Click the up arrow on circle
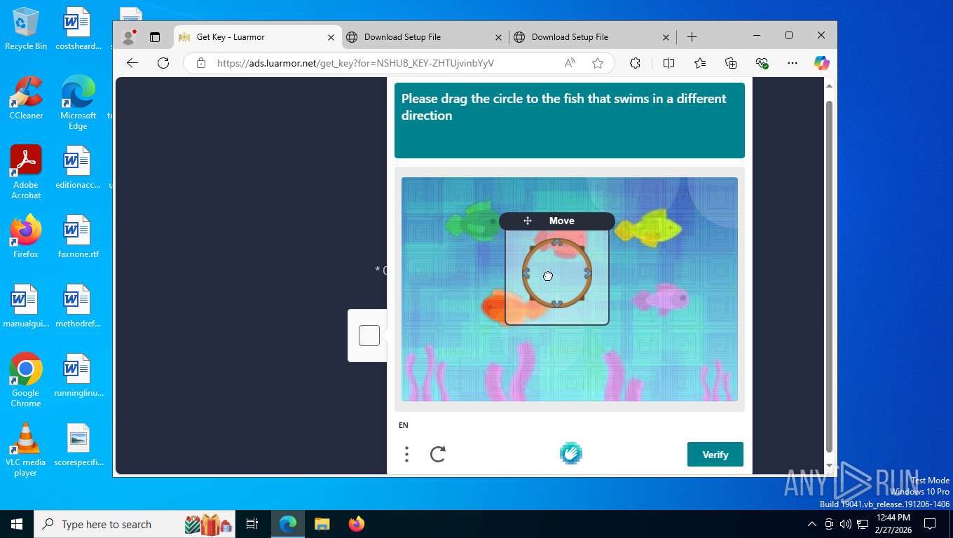 557,242
